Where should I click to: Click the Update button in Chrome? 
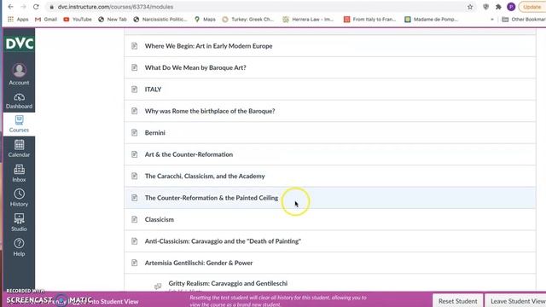pos(531,7)
